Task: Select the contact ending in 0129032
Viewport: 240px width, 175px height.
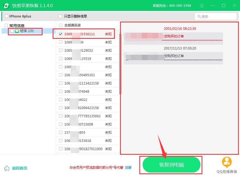Action: (x=61, y=51)
